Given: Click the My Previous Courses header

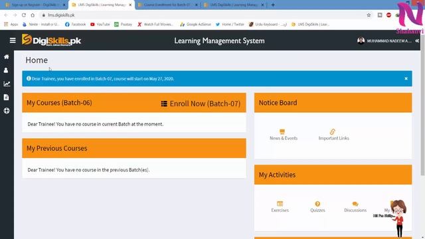Looking at the screenshot, I should click(57, 148).
